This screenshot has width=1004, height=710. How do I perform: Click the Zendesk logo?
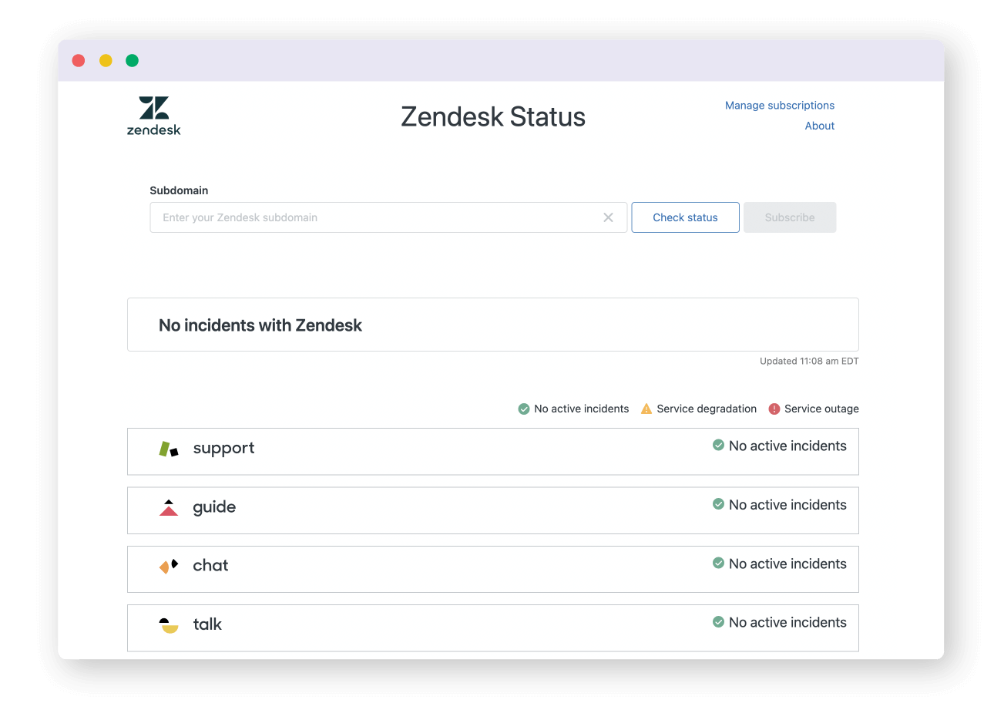(x=154, y=116)
